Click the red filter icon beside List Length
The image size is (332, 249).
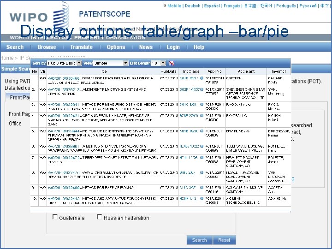[x=172, y=63]
